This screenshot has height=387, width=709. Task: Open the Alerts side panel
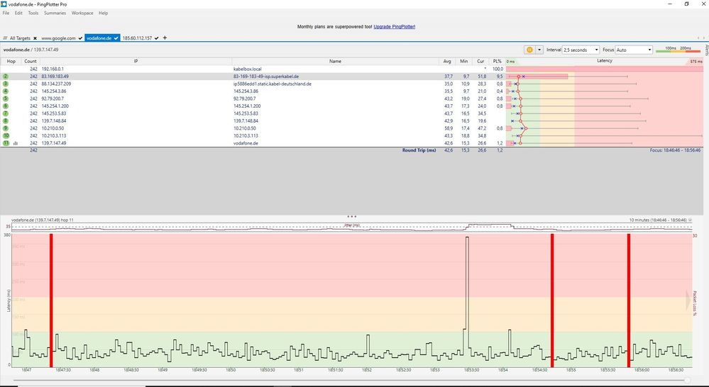pos(705,50)
